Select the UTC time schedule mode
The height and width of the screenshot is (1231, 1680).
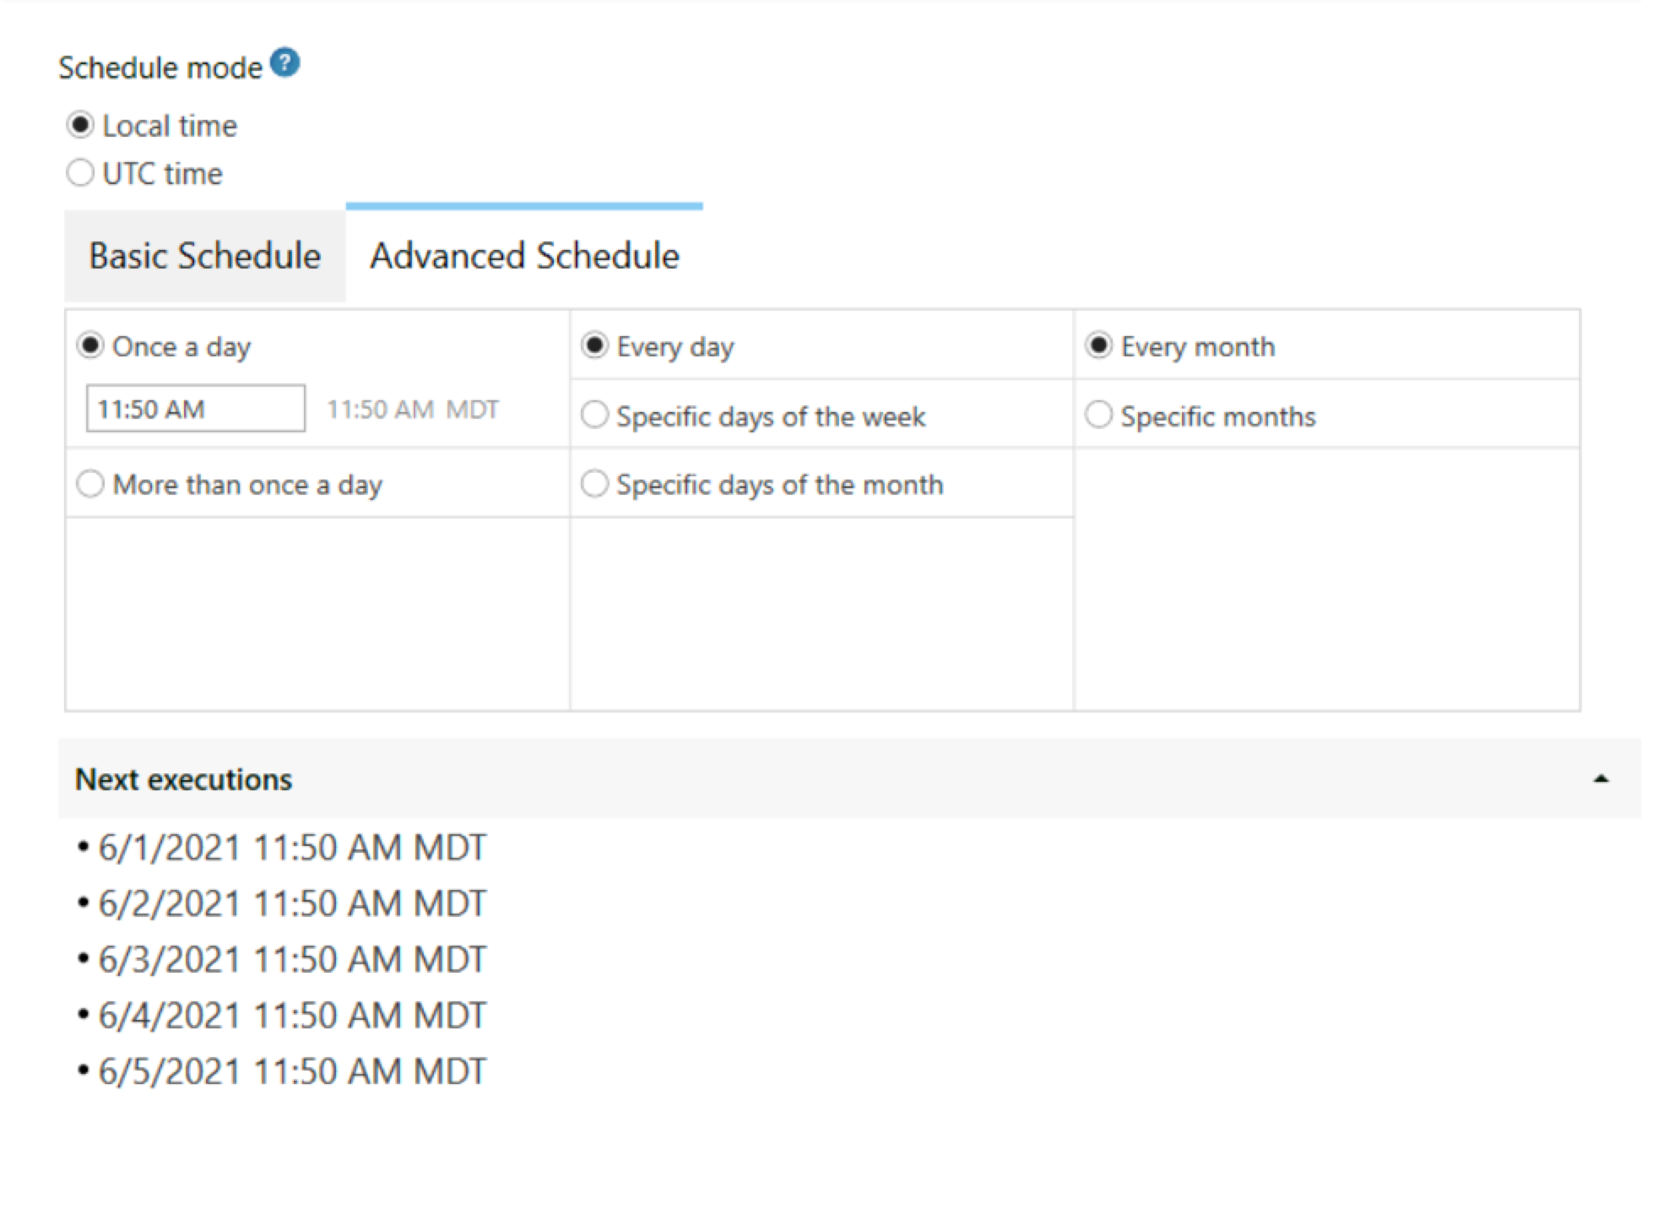click(x=81, y=172)
